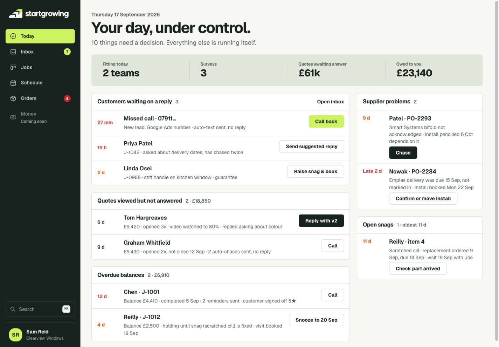
Task: Call back the missed 07911 lead
Action: pyautogui.click(x=326, y=121)
